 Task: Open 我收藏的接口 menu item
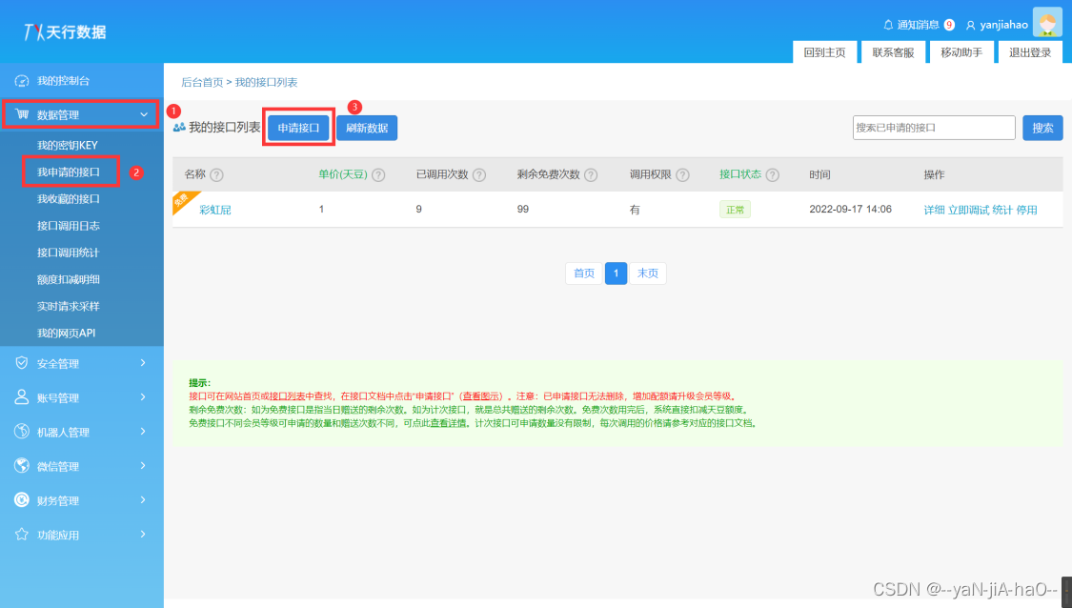[69, 198]
